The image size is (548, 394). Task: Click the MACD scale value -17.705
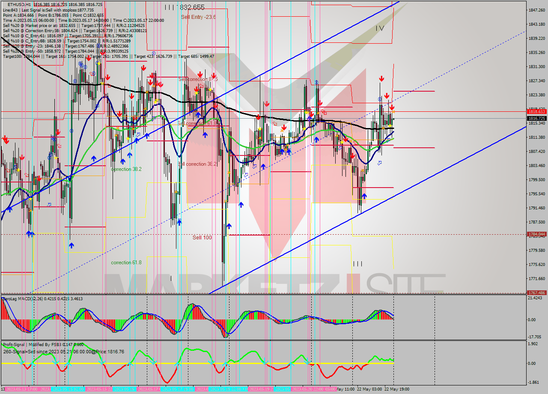tap(536, 337)
